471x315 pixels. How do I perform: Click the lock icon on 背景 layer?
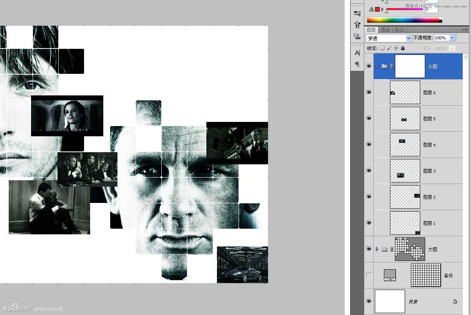point(455,301)
